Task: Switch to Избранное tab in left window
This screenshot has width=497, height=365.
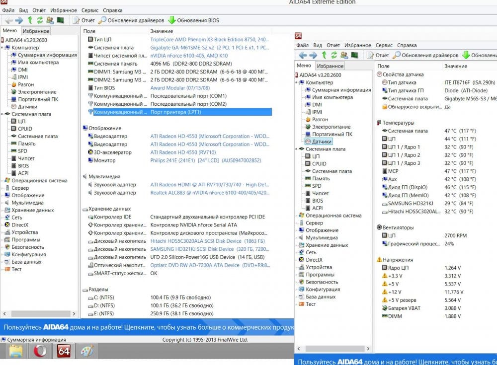Action: [36, 31]
